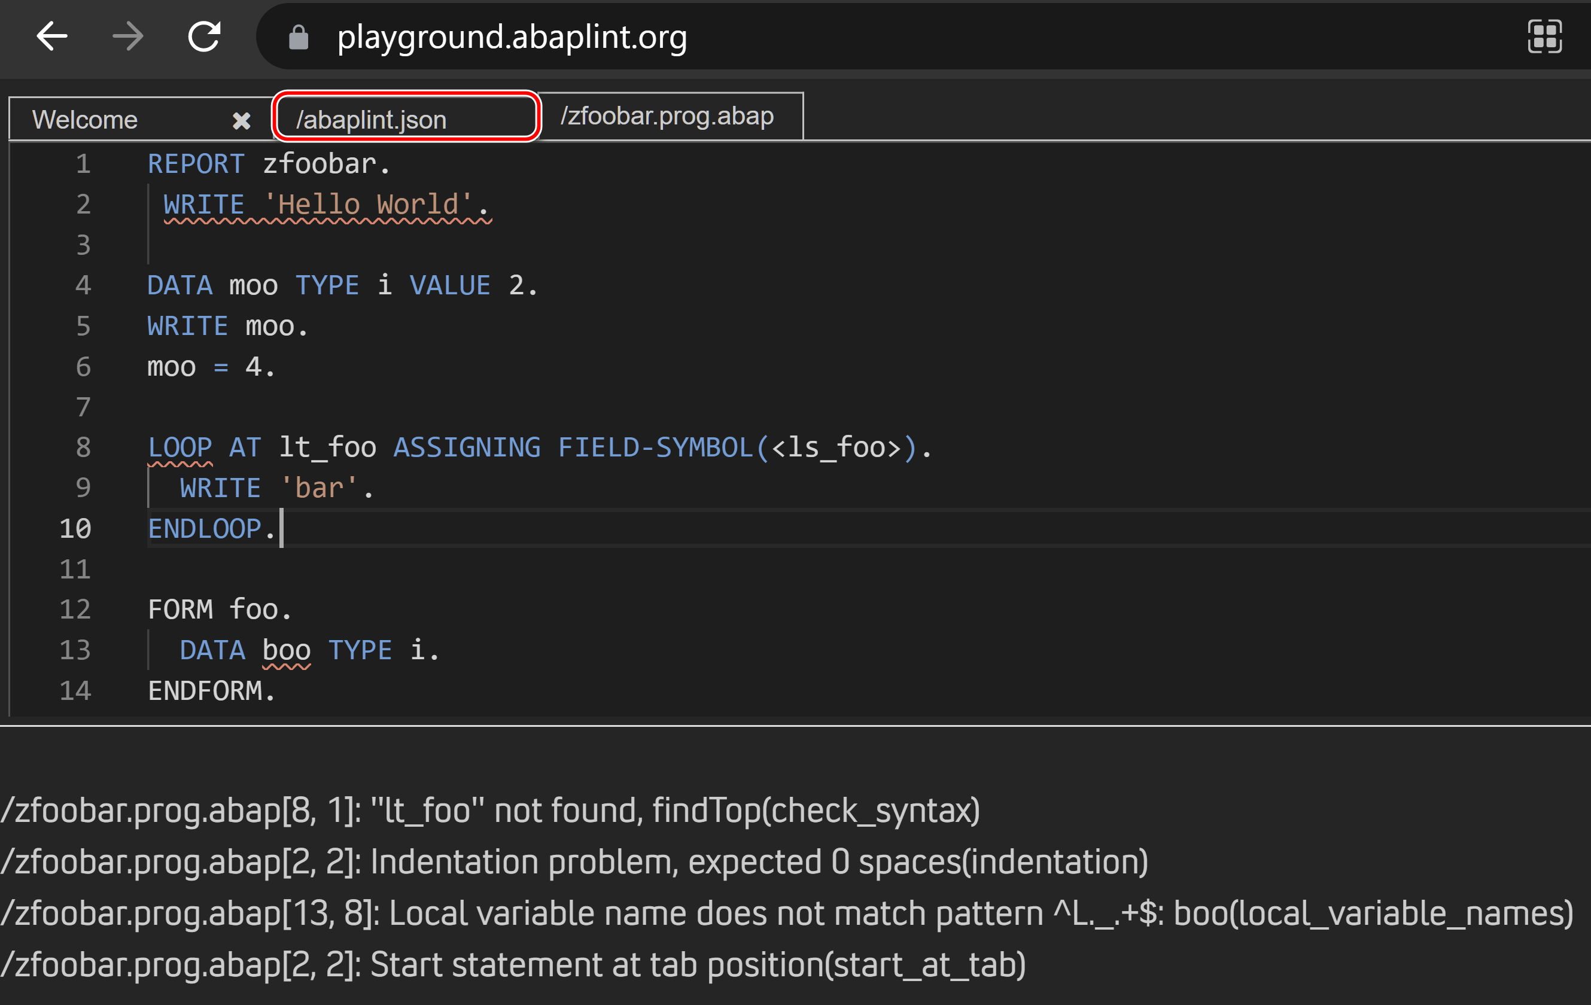Open the QR code icon in address bar
This screenshot has height=1005, width=1591.
[1544, 36]
